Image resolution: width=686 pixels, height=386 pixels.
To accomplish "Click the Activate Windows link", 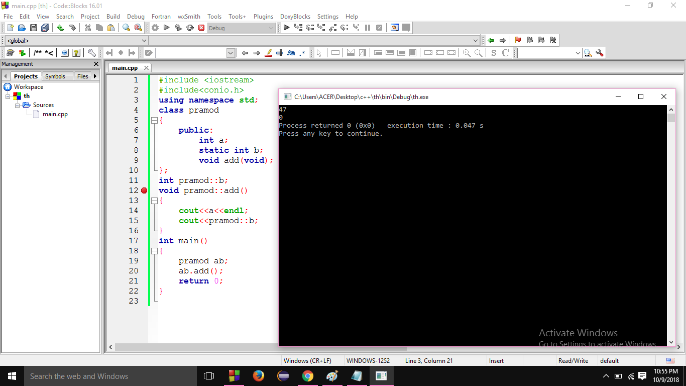I will click(578, 333).
